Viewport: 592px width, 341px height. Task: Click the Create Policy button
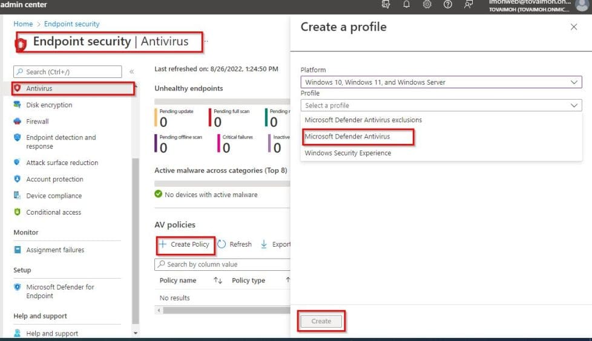pyautogui.click(x=185, y=244)
